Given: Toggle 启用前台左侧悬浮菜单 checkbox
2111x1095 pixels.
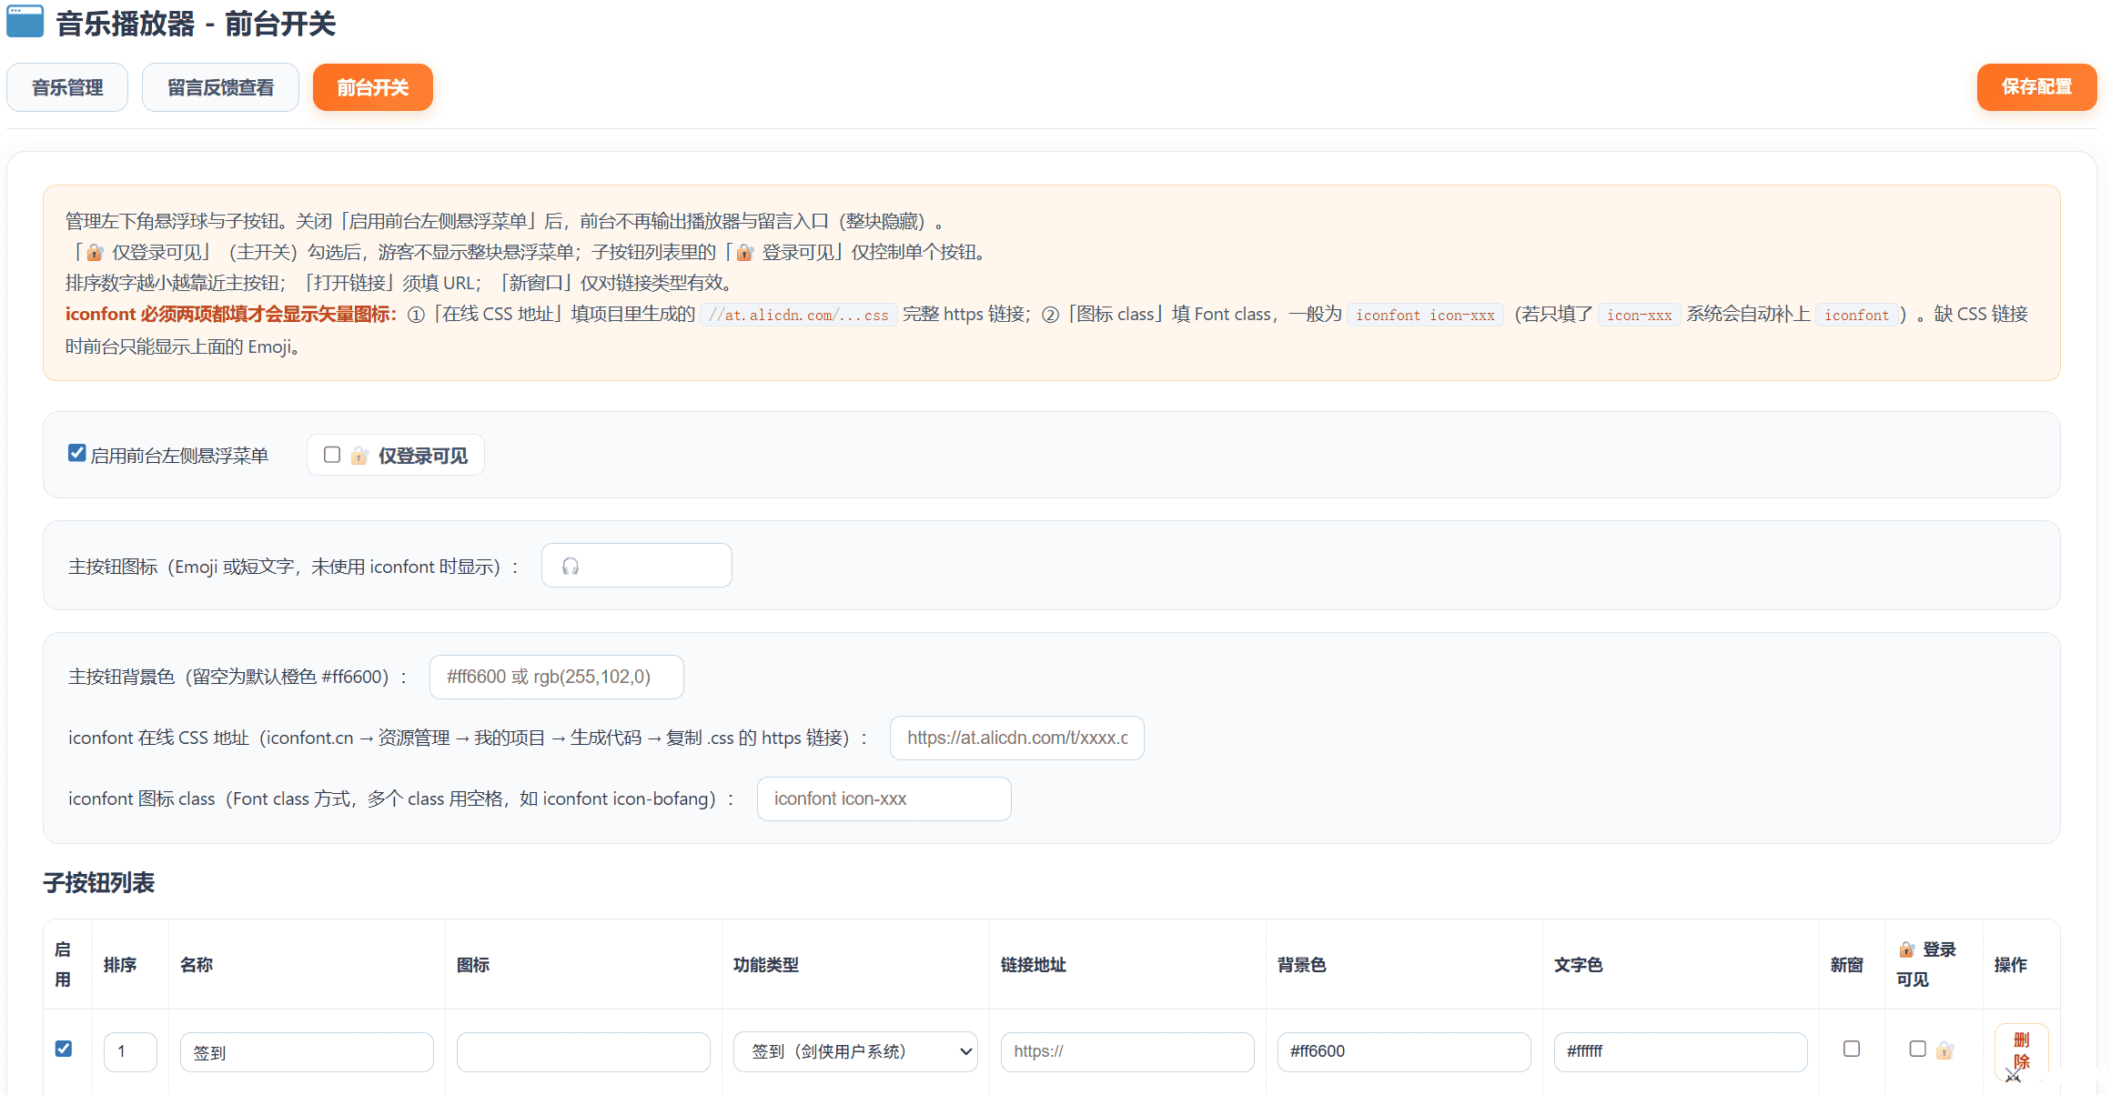Looking at the screenshot, I should point(77,453).
